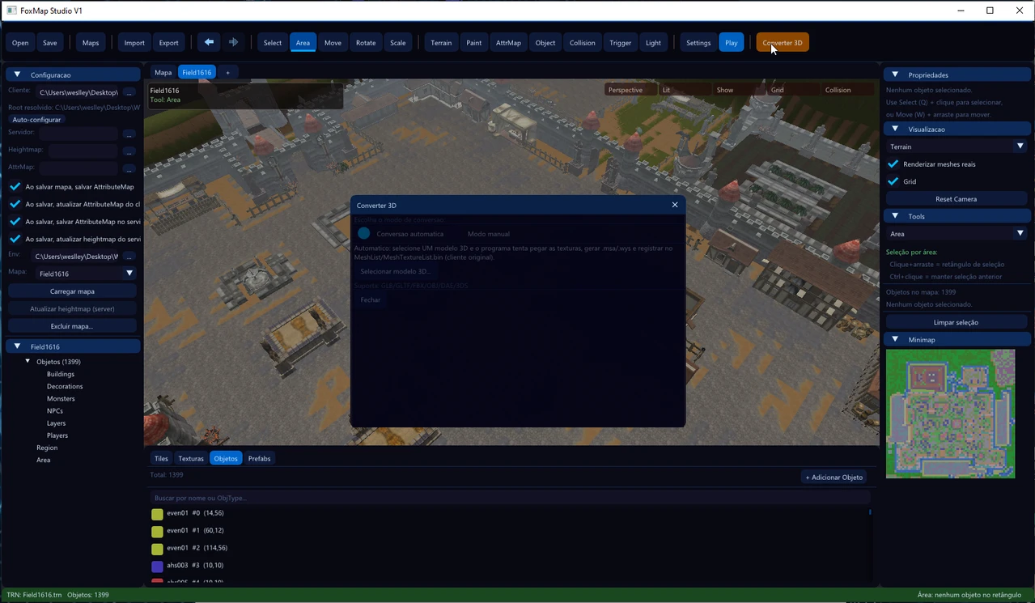Collapse the Visualizacao panel header
The width and height of the screenshot is (1035, 603).
957,129
